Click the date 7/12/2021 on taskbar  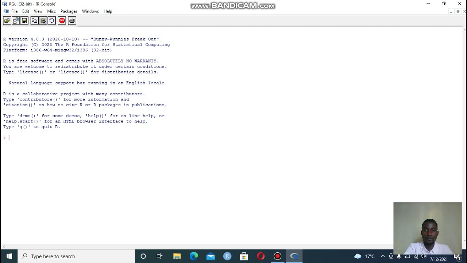click(439, 259)
